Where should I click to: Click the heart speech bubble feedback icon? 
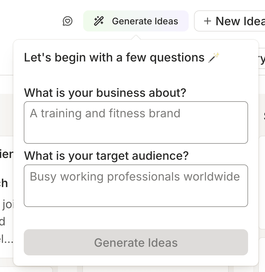tap(67, 21)
